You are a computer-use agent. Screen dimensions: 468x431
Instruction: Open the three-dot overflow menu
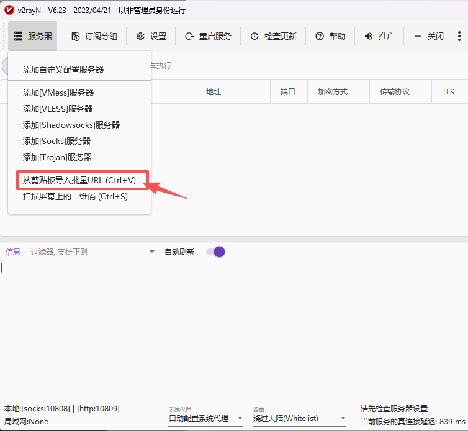pos(459,36)
